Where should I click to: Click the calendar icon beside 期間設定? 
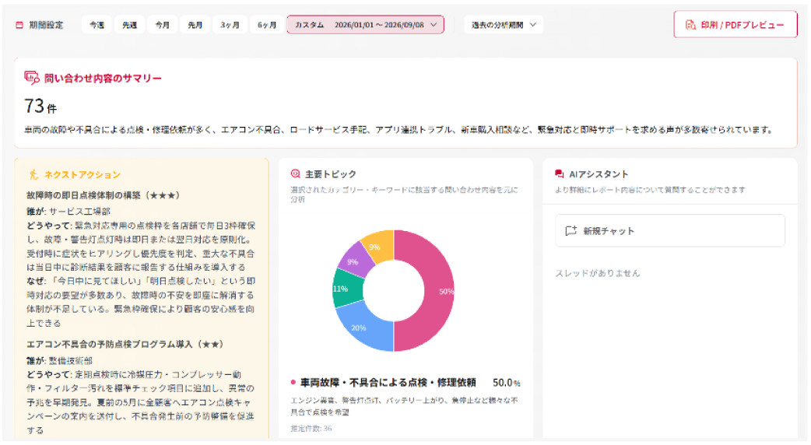click(x=19, y=25)
